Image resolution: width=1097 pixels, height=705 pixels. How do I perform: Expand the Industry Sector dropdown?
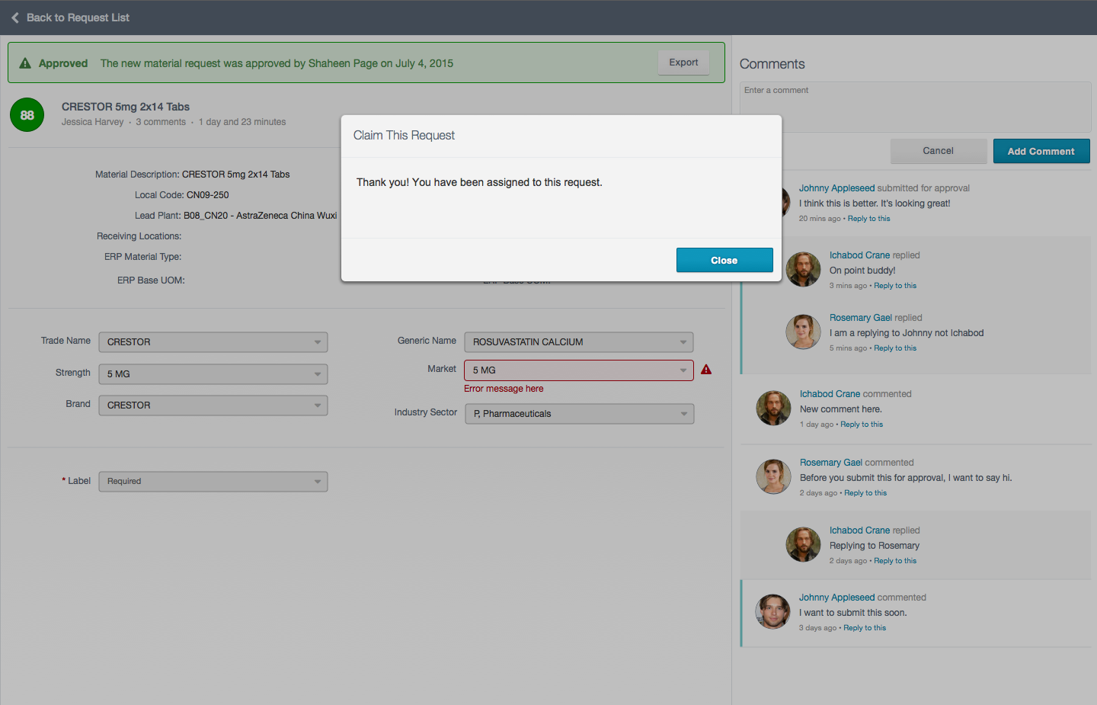click(579, 414)
